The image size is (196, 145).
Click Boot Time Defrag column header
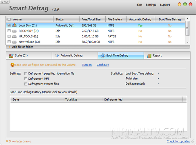point(170,19)
